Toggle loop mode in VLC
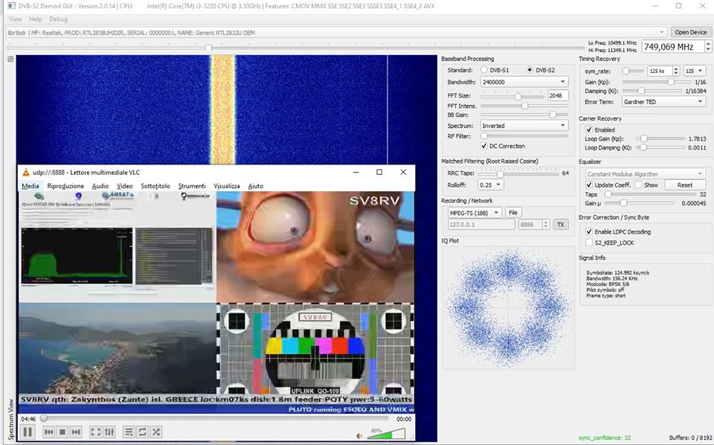Image resolution: width=714 pixels, height=445 pixels. pos(143,432)
